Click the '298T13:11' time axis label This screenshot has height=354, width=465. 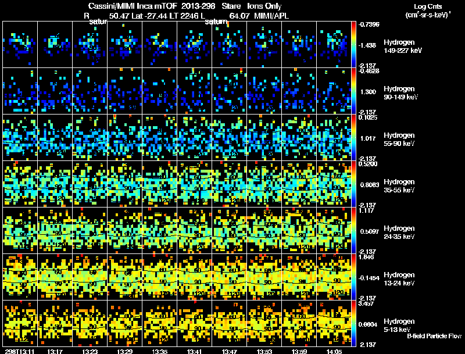click(20, 351)
